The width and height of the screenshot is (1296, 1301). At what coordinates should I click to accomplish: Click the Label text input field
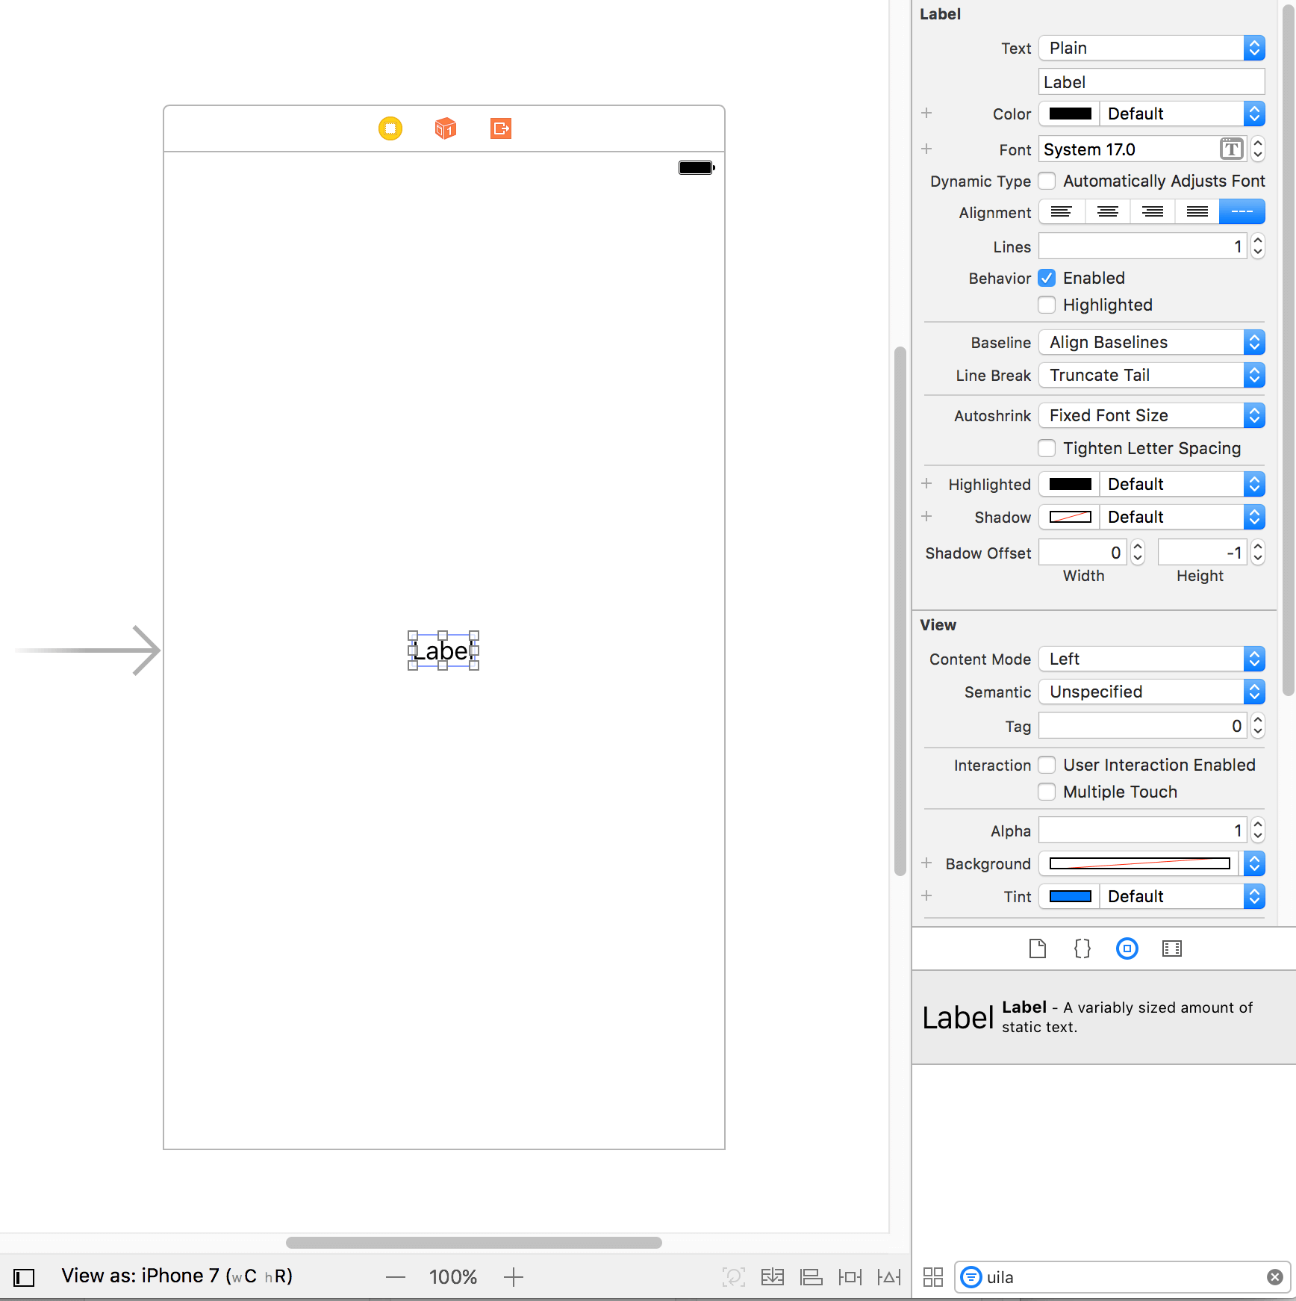click(x=1152, y=82)
